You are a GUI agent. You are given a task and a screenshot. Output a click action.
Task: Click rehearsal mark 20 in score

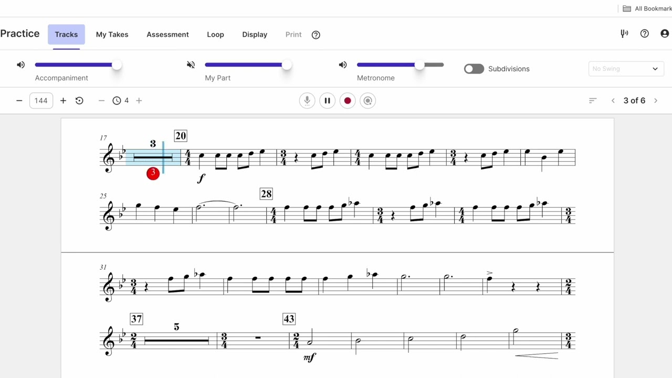point(181,136)
